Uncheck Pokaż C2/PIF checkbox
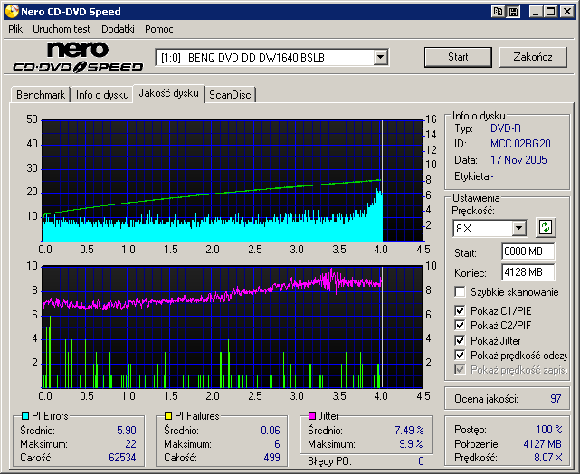Image resolution: width=580 pixels, height=474 pixels. point(460,326)
